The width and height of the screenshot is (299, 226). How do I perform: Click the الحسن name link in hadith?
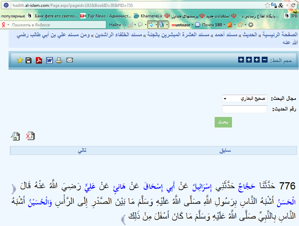286,202
